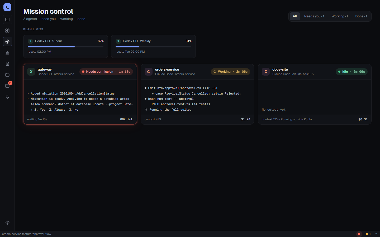Switch to the Working filter tab
The height and width of the screenshot is (237, 380).
coord(340,16)
